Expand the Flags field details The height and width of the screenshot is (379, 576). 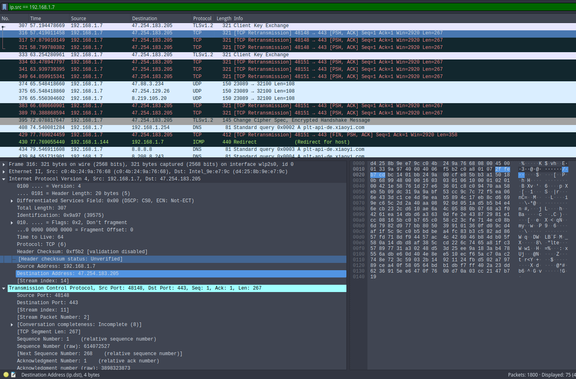click(x=11, y=222)
